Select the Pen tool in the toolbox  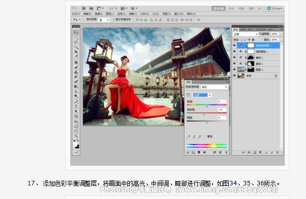[76, 101]
